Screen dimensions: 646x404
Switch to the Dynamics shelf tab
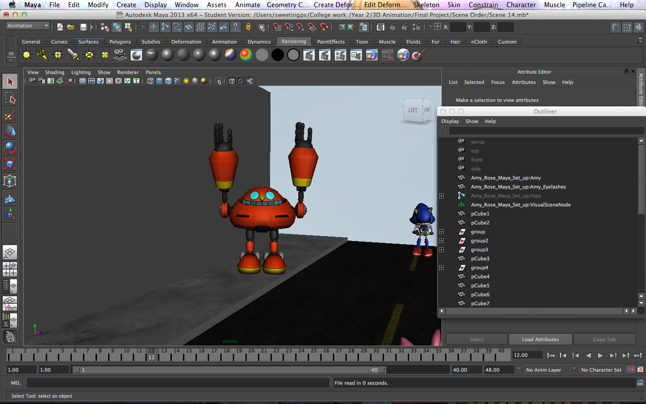point(259,42)
